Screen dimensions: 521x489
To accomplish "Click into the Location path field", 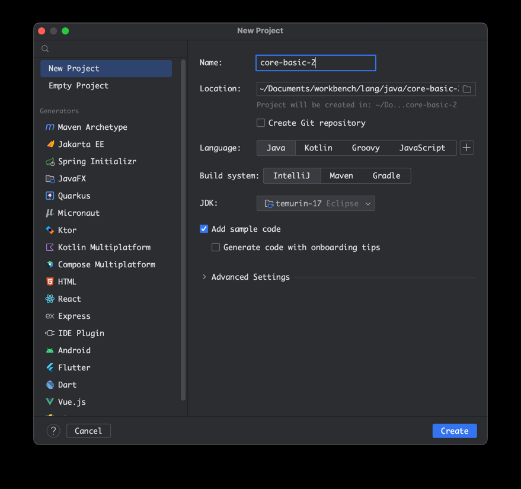I will point(359,89).
